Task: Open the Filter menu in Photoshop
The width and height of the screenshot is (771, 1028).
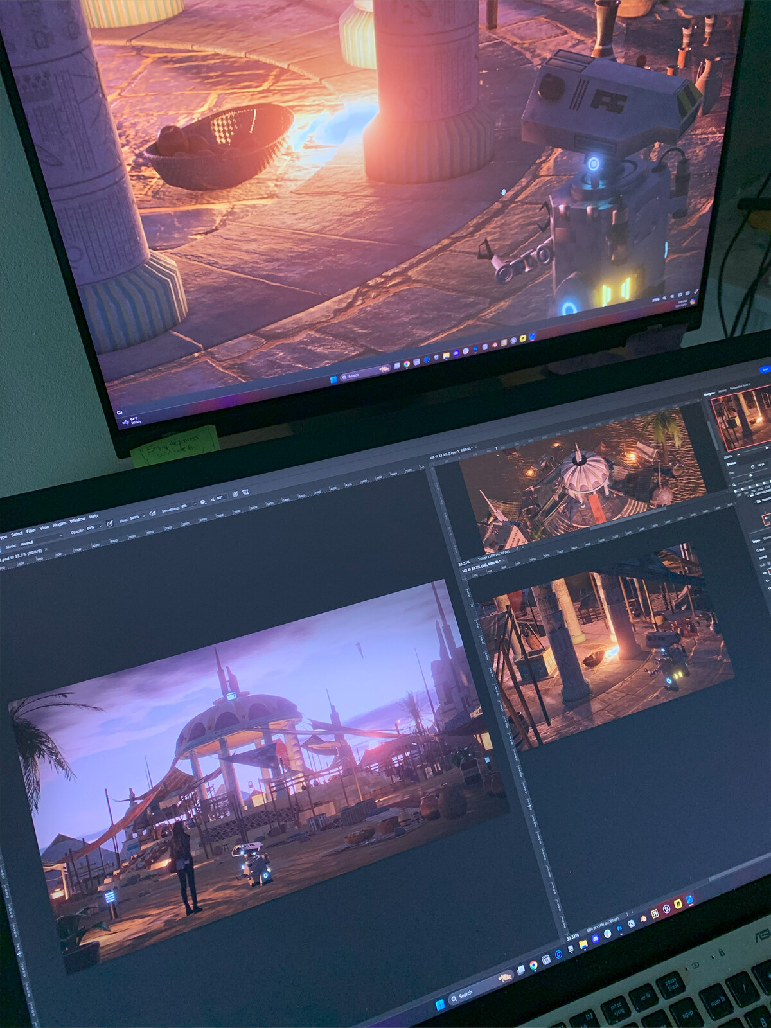Action: pos(31,531)
